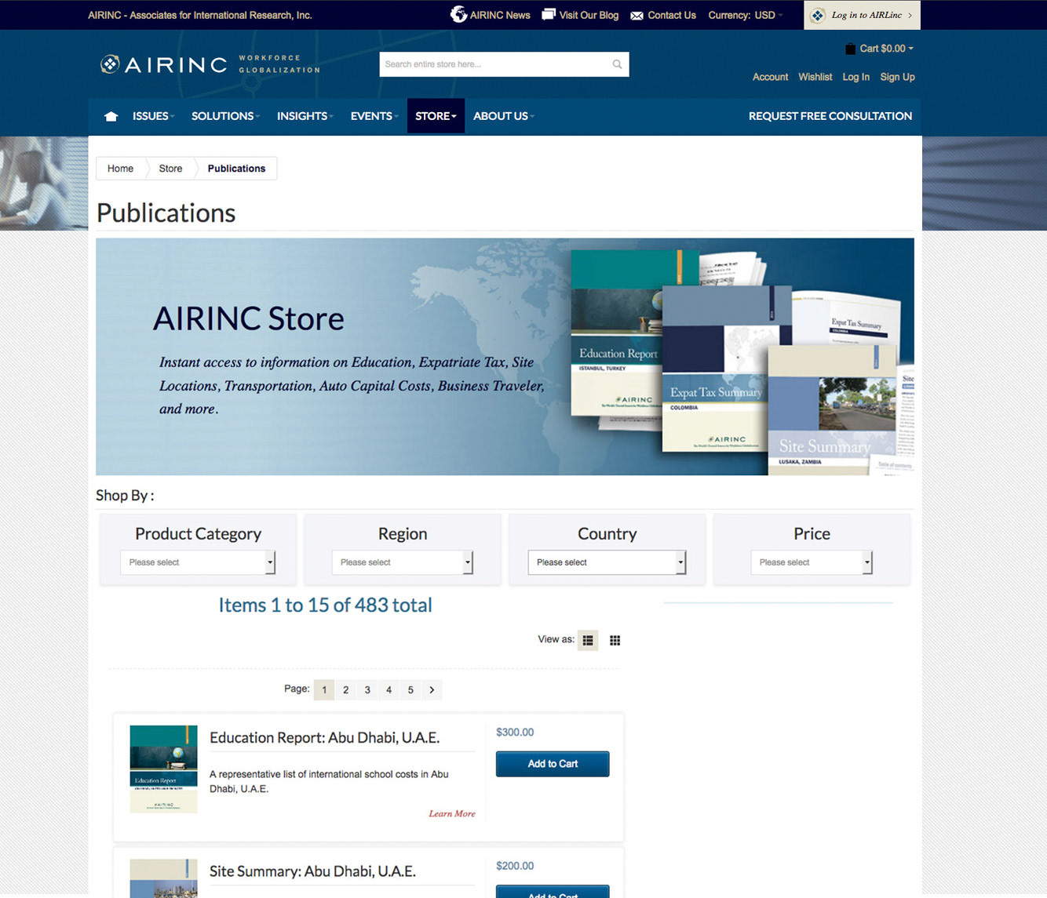Click the AIRLinc login logo icon
Viewport: 1047px width, 898px height.
pyautogui.click(x=818, y=15)
